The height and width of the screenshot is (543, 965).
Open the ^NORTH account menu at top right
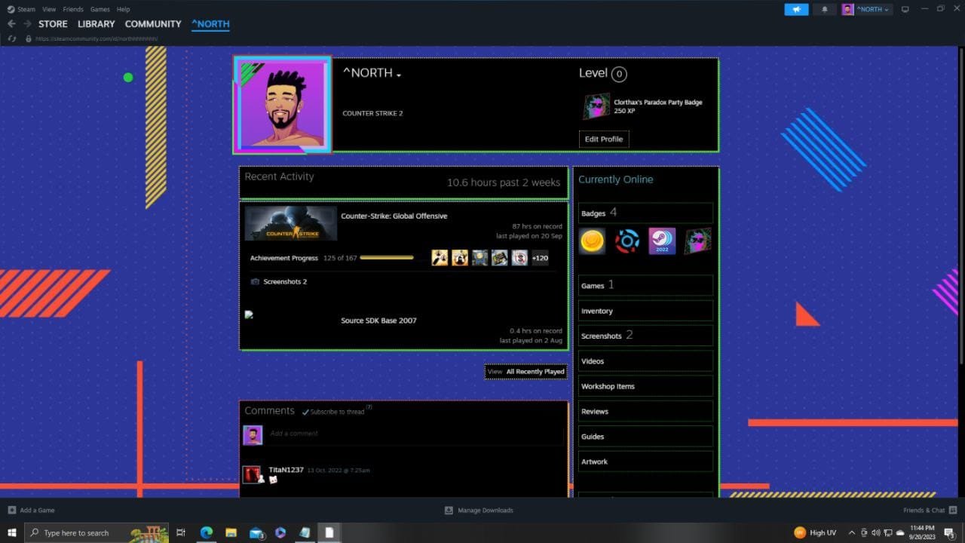click(867, 9)
